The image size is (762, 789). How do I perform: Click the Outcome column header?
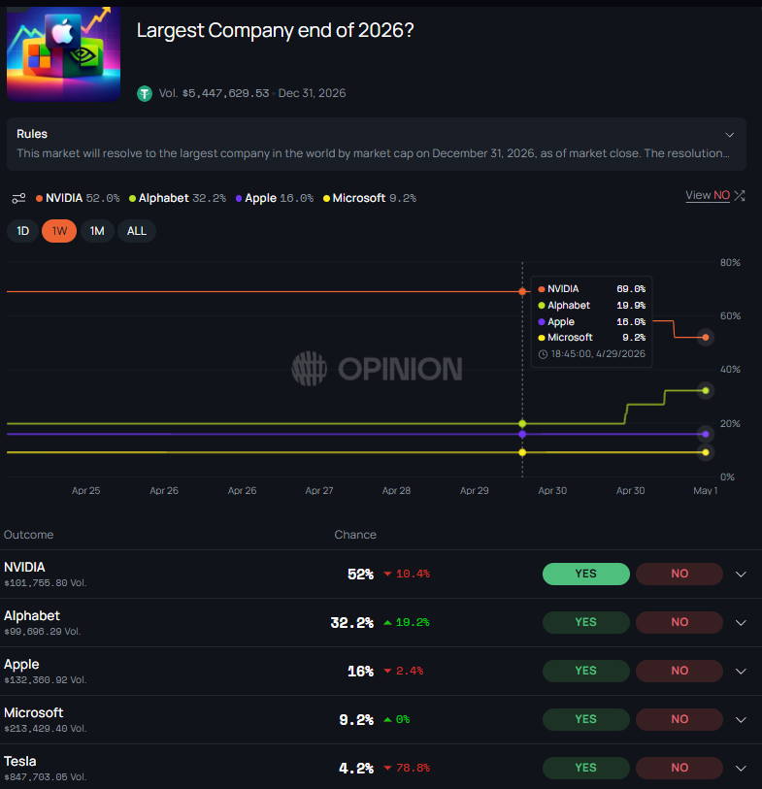(29, 535)
